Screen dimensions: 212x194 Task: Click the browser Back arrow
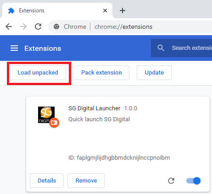9,27
